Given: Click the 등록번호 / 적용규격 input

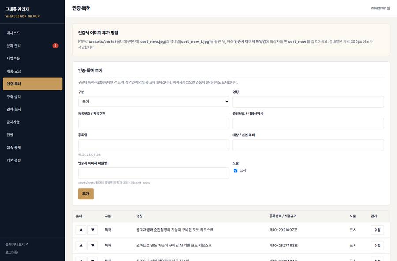Looking at the screenshot, I should [154, 123].
